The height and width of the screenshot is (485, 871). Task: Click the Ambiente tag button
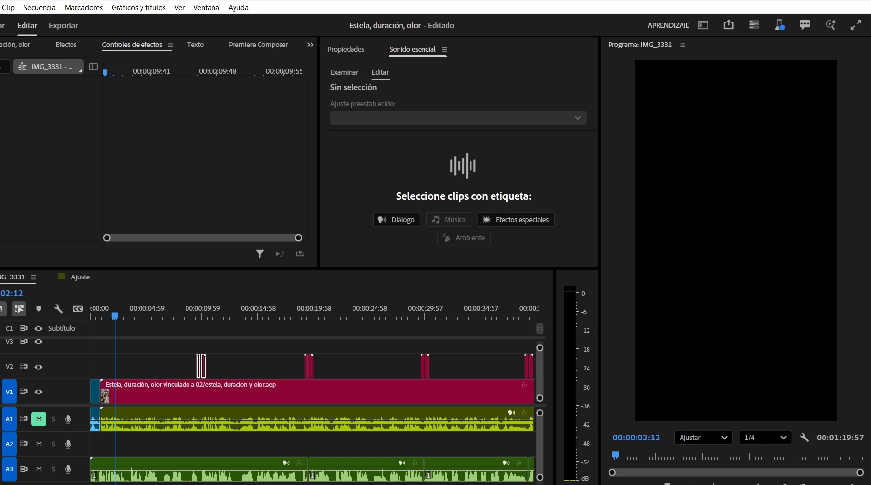coord(464,238)
